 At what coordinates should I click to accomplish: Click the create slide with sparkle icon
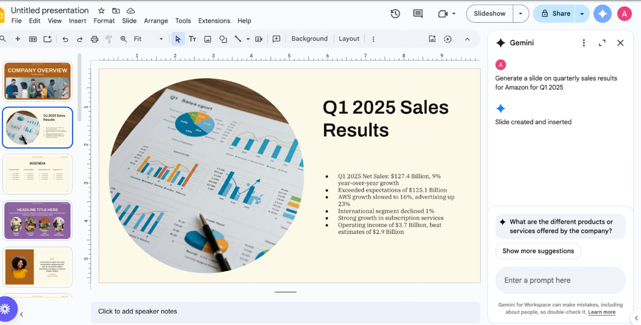47,39
